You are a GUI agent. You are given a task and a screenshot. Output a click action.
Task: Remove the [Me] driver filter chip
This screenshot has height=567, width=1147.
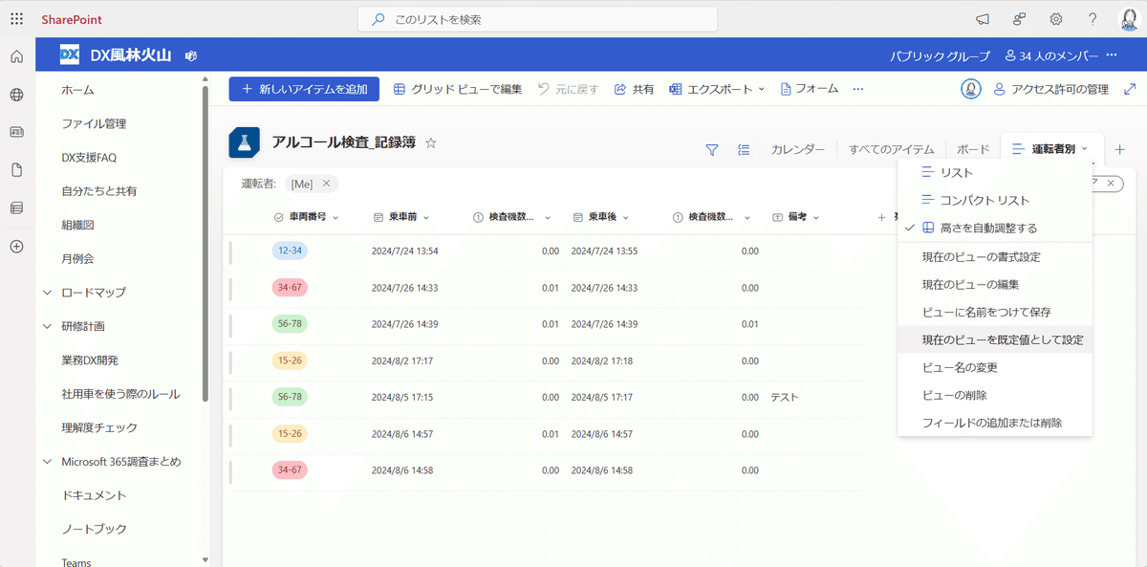[x=326, y=183]
